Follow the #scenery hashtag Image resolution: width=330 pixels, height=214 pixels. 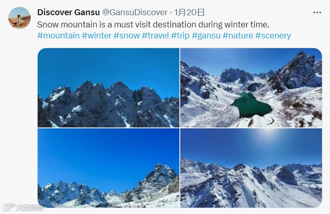click(273, 35)
